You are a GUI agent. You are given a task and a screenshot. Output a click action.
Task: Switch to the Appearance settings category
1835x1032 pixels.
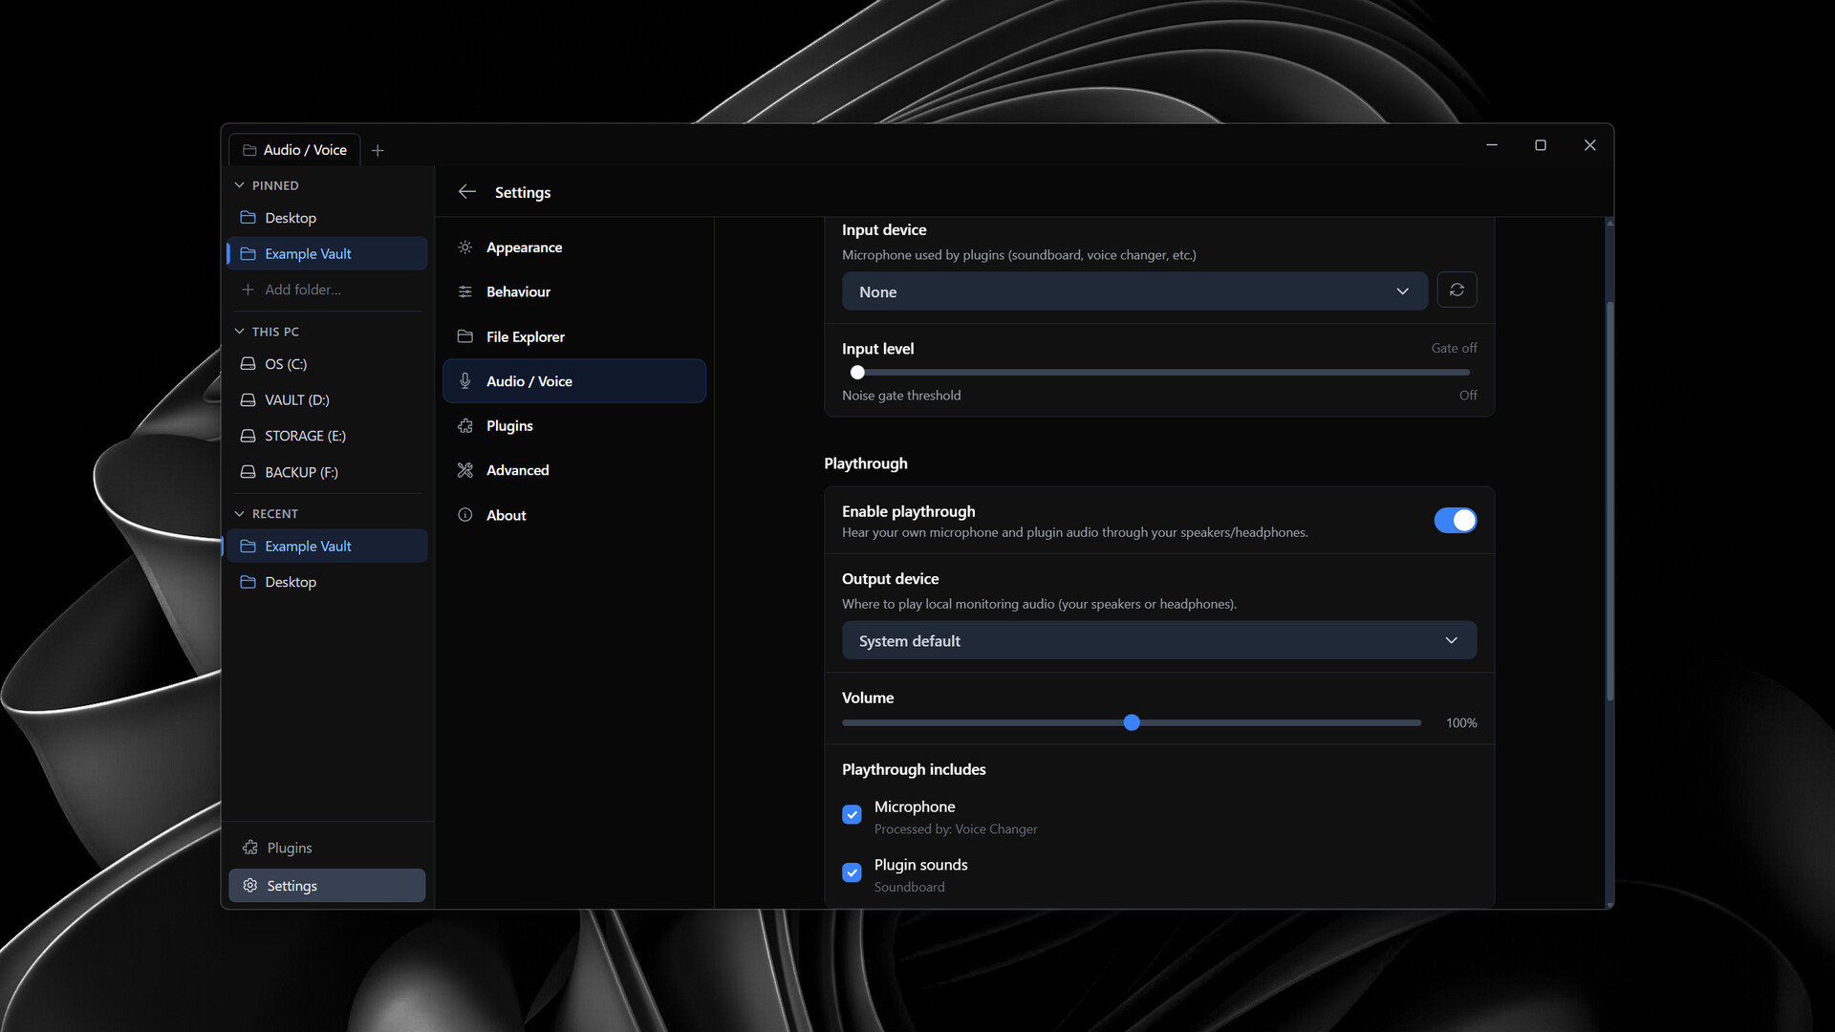524,247
